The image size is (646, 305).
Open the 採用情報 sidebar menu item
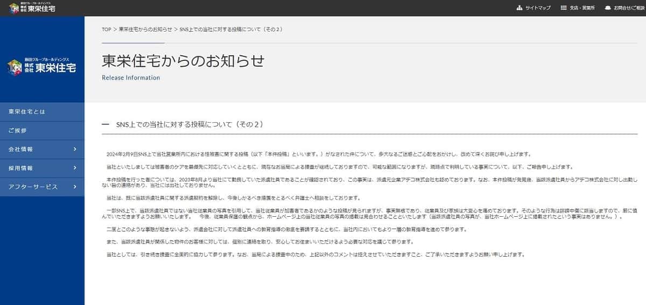pyautogui.click(x=20, y=168)
